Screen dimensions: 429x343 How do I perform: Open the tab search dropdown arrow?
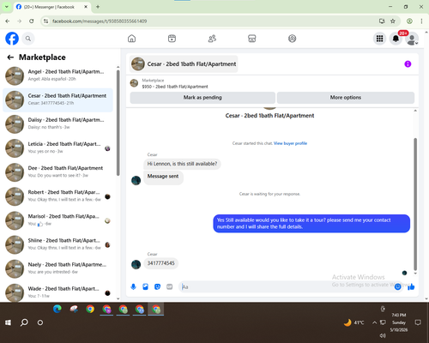6,7
